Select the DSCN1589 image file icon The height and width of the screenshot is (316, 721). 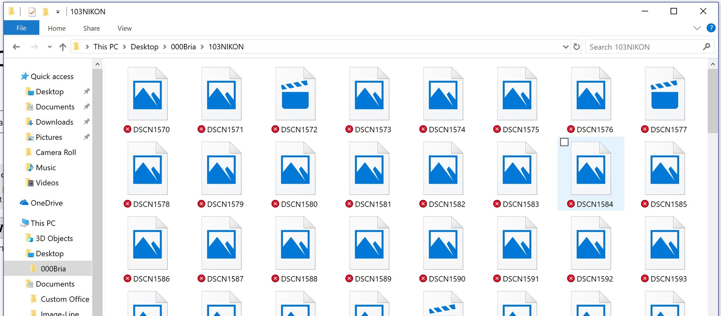point(369,243)
